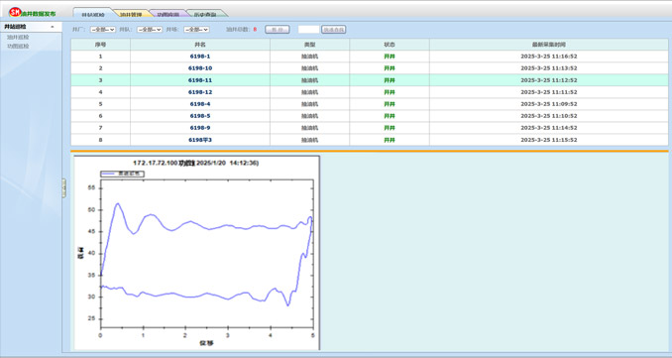The width and height of the screenshot is (672, 358).
Task: Click the sequence number 7 cell
Action: 101,128
